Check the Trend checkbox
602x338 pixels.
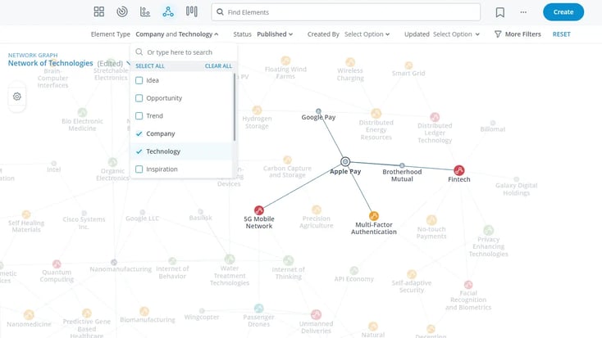coord(139,115)
